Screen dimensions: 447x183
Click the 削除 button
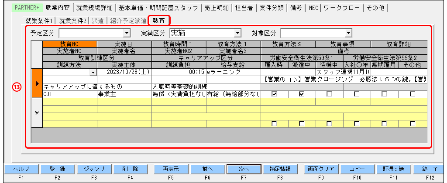(130, 169)
